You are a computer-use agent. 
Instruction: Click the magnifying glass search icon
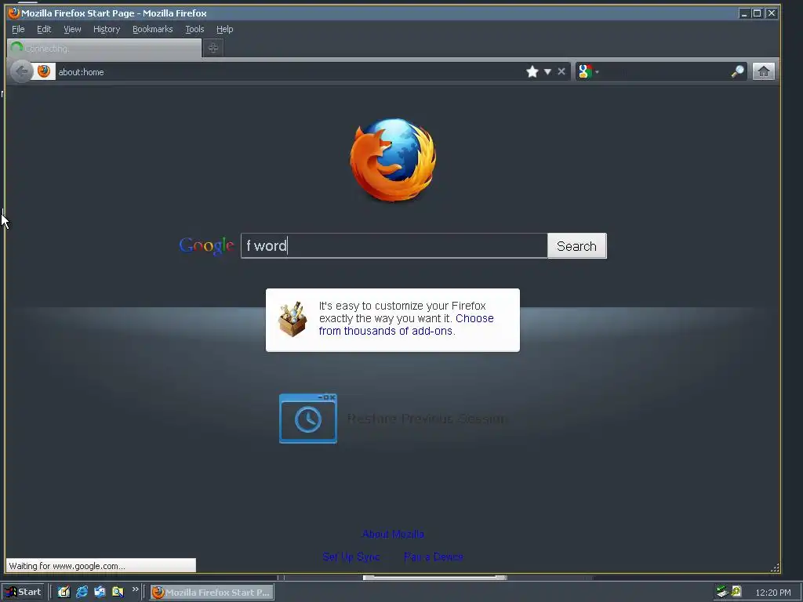(x=737, y=71)
